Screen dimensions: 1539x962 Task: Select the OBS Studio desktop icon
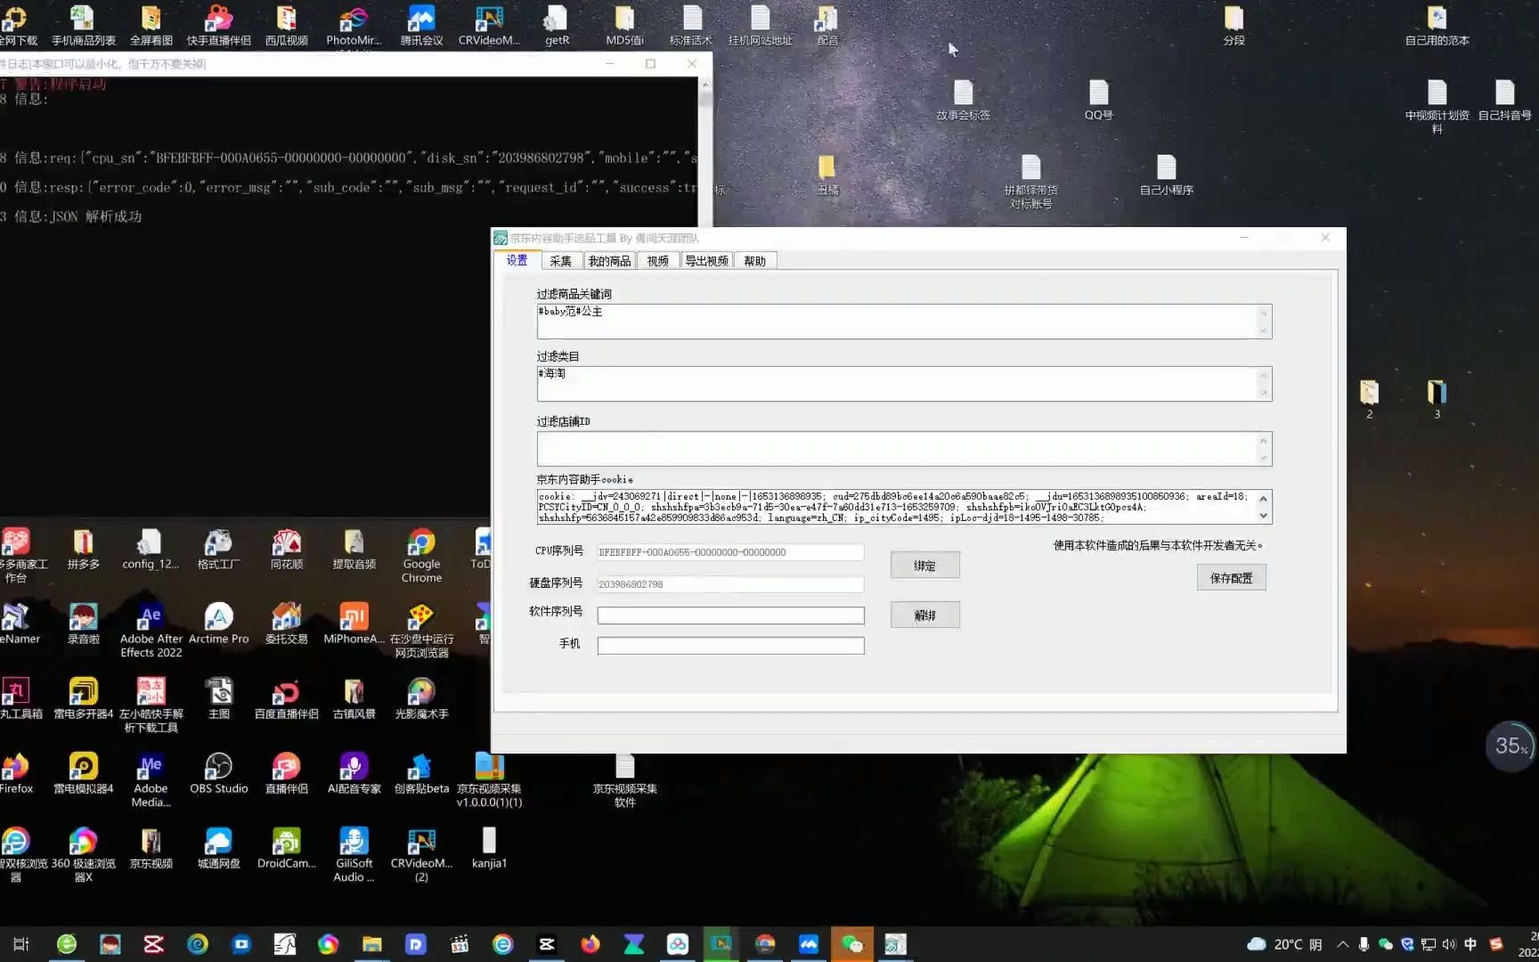coord(218,773)
